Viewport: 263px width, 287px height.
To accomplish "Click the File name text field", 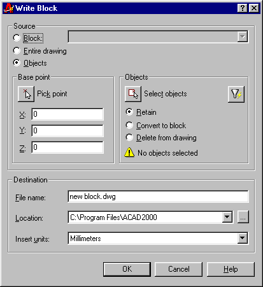I will (158, 196).
